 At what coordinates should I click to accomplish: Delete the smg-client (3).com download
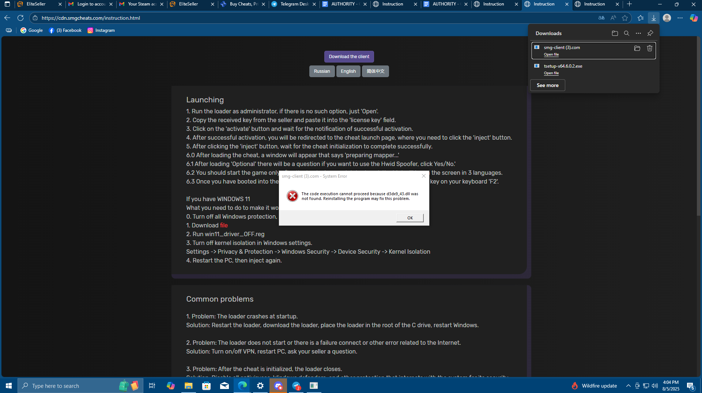pos(649,48)
